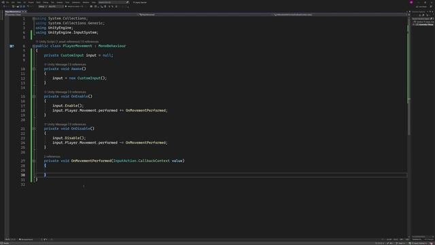
Task: Click 'input.Enable();' on line 17
Action: 68,106
